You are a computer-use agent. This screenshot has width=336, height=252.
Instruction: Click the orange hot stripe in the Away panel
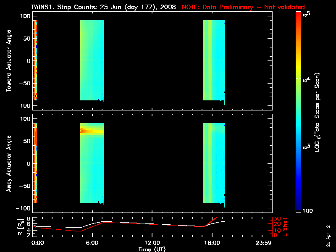click(x=92, y=131)
